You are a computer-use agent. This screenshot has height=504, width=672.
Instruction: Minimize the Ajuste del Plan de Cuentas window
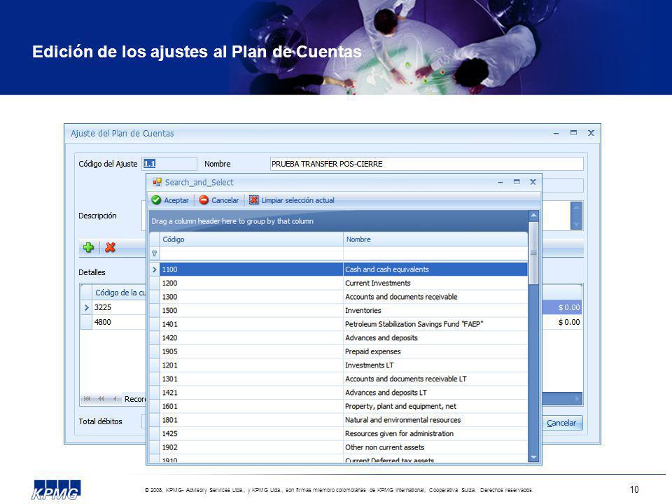tap(556, 134)
